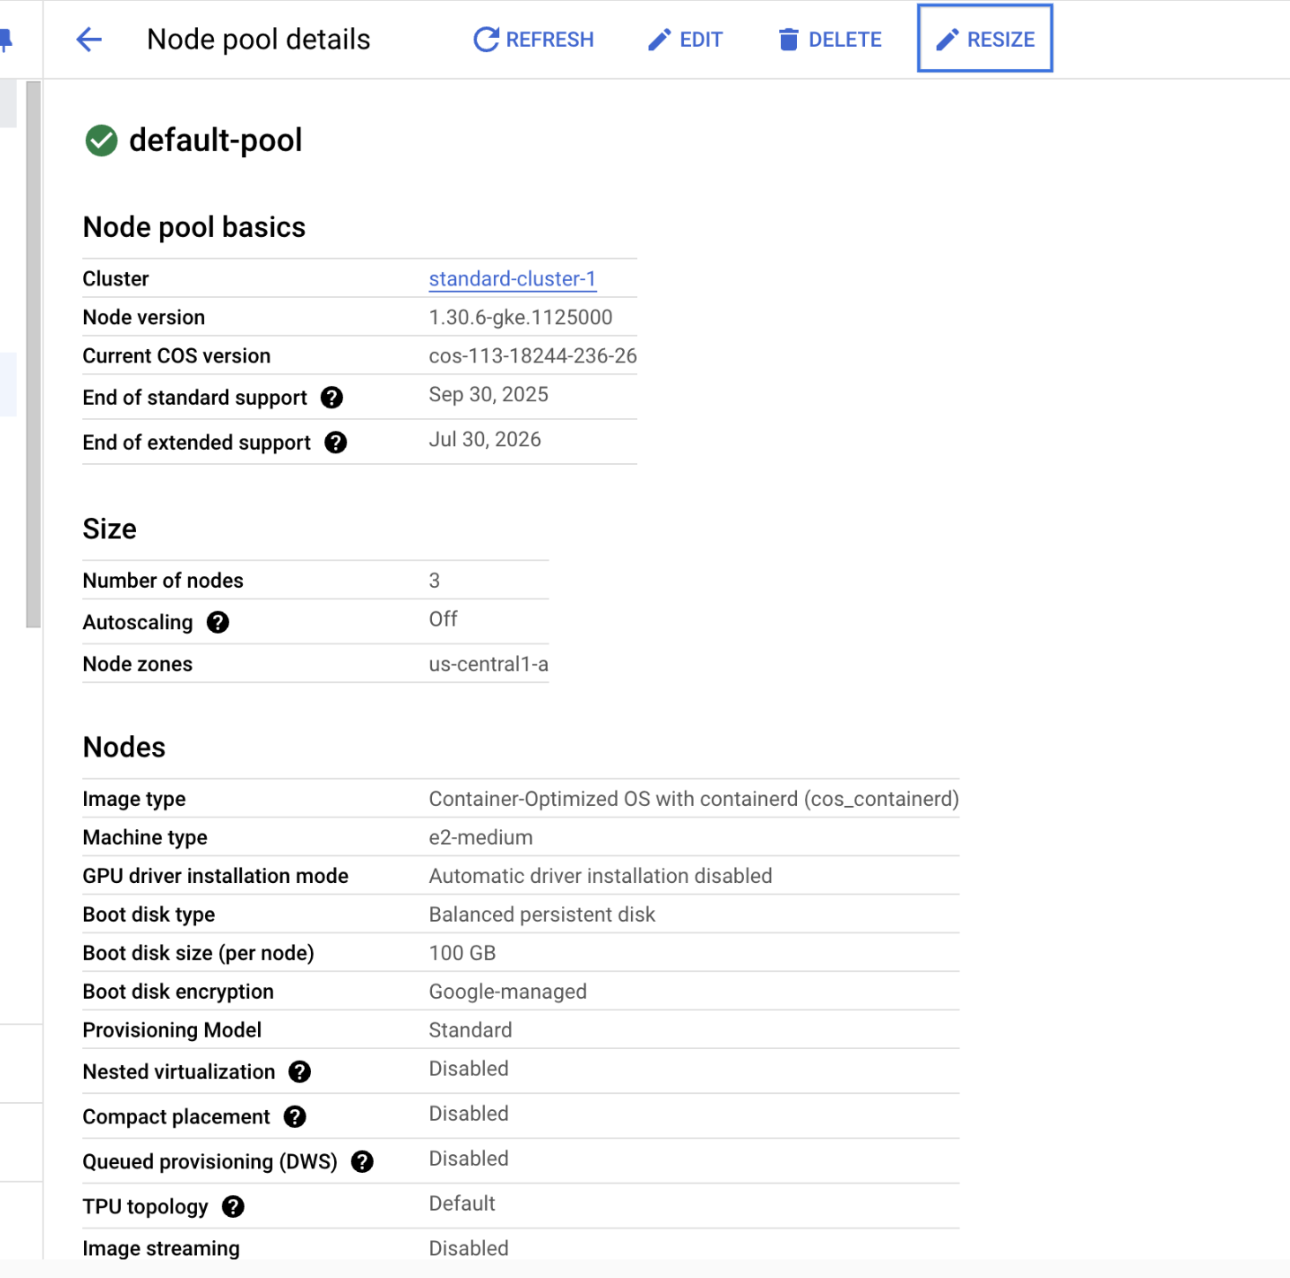Click help icon next to Nested virtualization
Image resolution: width=1290 pixels, height=1278 pixels.
(x=300, y=1072)
